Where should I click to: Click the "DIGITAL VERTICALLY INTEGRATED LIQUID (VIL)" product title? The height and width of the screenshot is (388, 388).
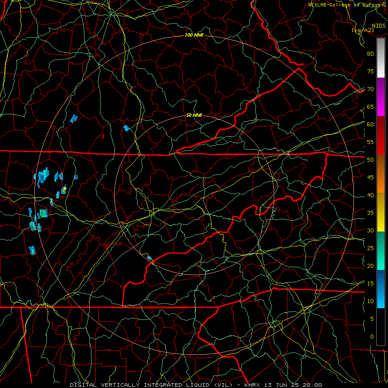pyautogui.click(x=151, y=385)
